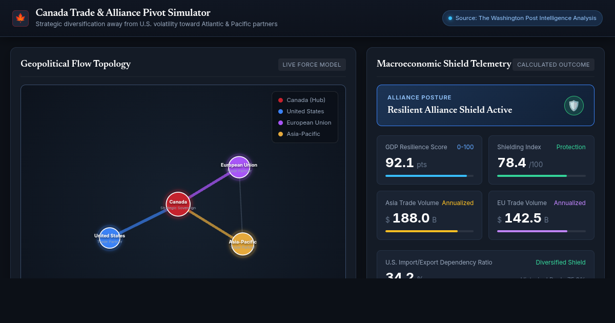Click the orange Asia-Pacific legend dot
Screen dimensions: 615x323
tap(280, 134)
